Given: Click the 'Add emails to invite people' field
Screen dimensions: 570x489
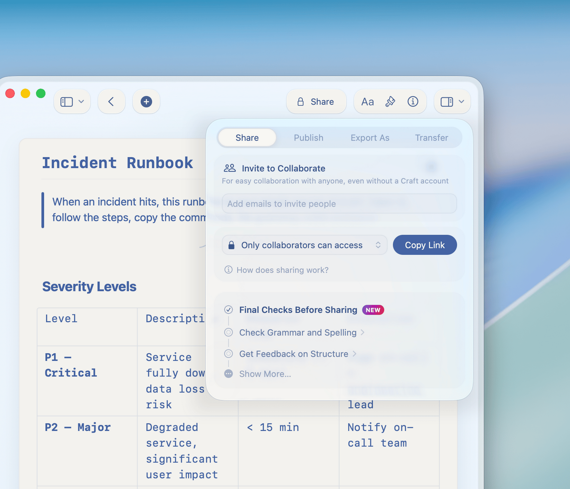Looking at the screenshot, I should [339, 204].
